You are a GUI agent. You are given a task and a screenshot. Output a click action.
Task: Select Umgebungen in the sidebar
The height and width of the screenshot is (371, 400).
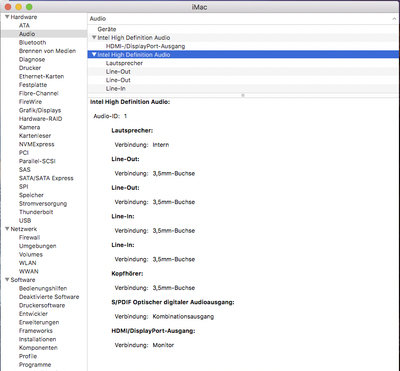point(38,246)
